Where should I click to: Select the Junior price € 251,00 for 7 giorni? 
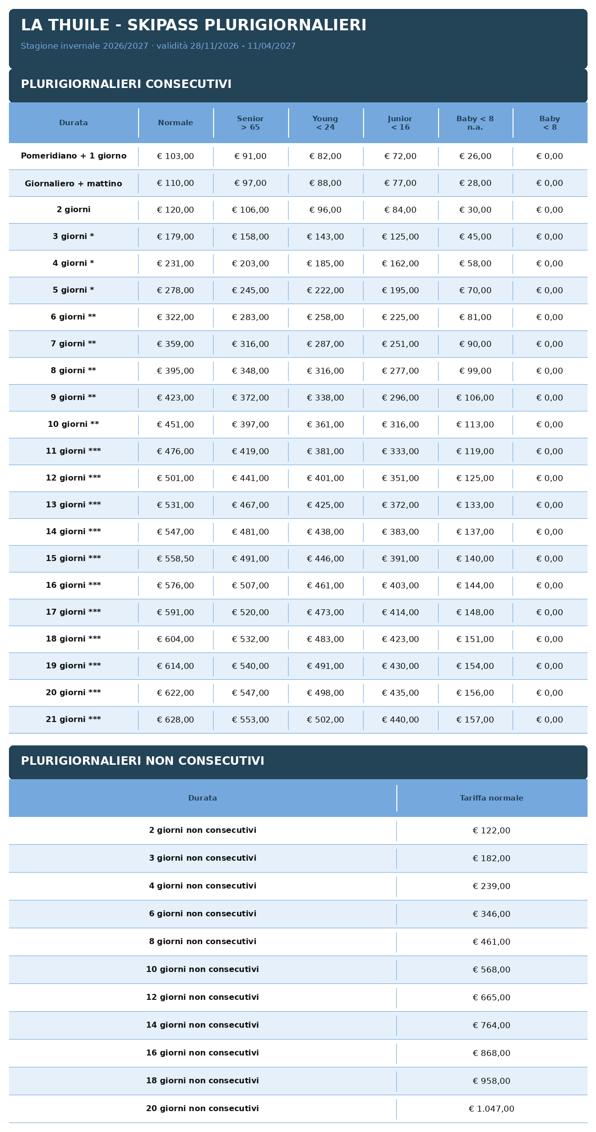[x=400, y=344]
